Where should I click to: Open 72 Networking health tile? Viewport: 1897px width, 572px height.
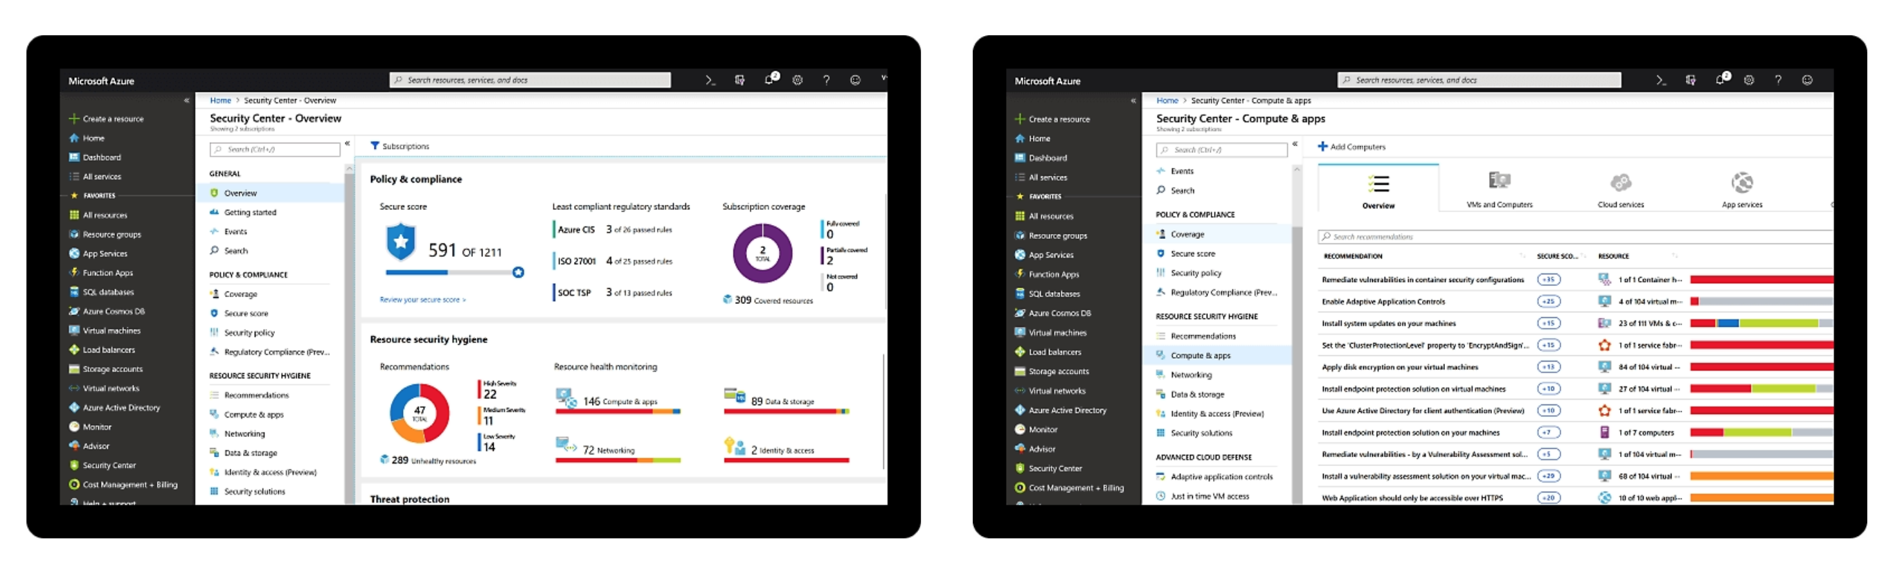coord(618,450)
